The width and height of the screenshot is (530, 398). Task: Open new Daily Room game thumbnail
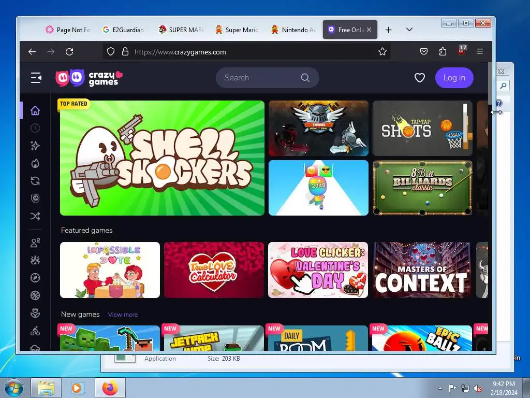(318, 338)
